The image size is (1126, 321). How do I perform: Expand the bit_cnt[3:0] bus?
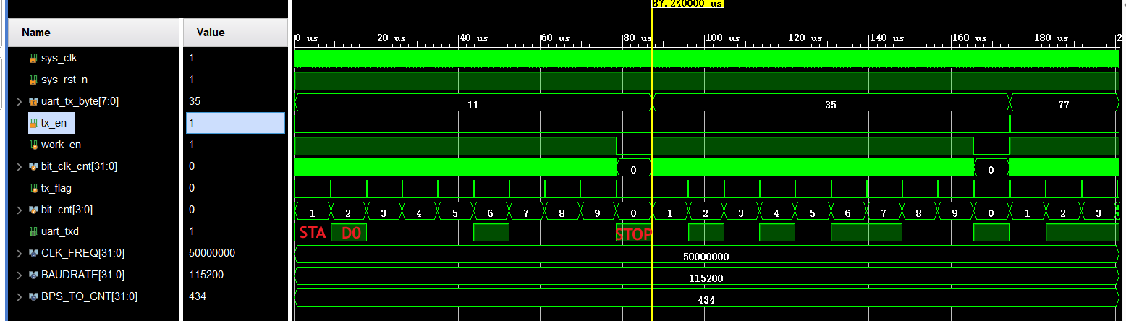(x=20, y=210)
